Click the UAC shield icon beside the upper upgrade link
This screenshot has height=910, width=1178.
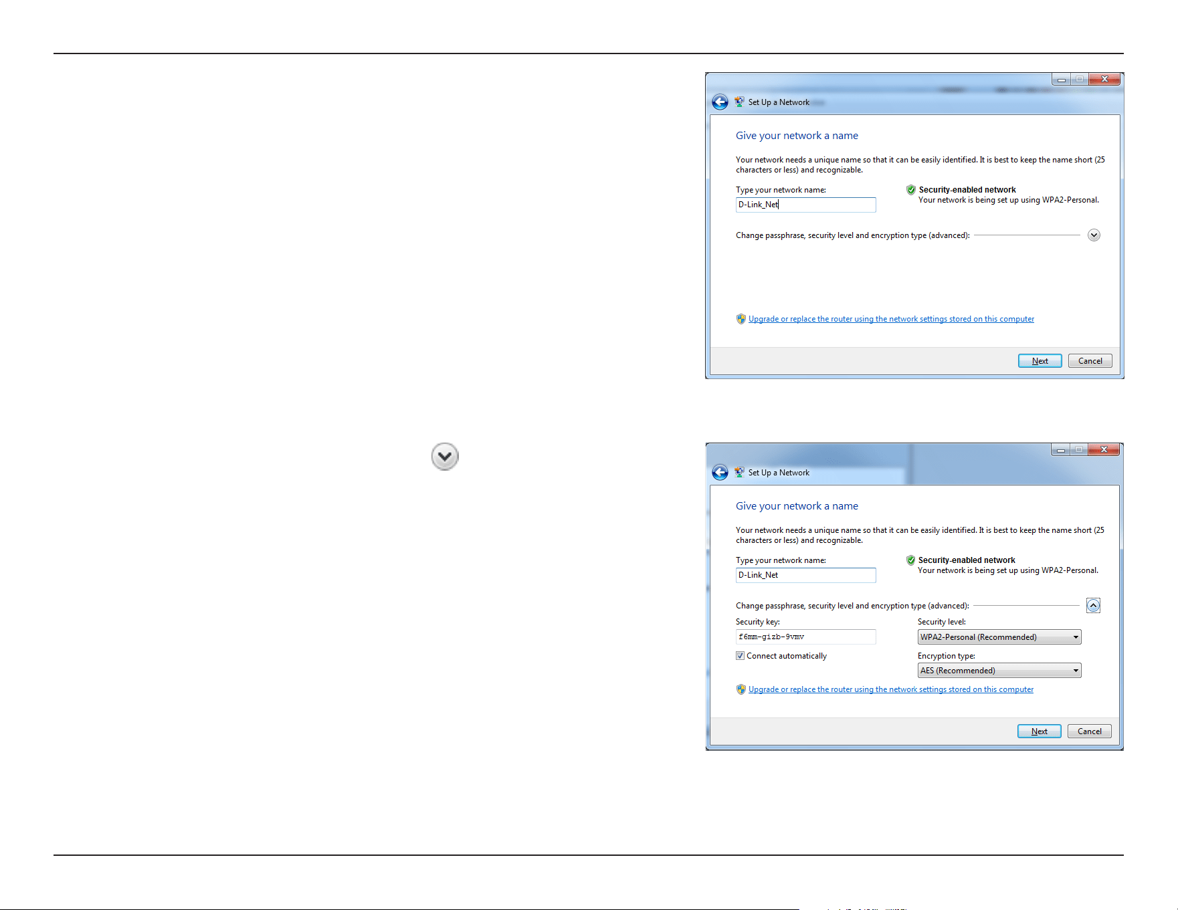click(741, 319)
